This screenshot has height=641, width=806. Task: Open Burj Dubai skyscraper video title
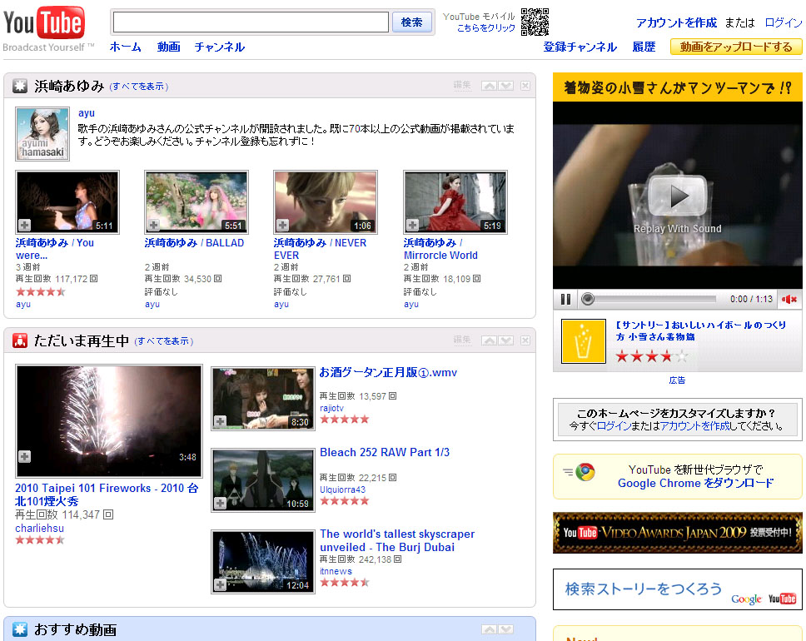click(x=397, y=541)
